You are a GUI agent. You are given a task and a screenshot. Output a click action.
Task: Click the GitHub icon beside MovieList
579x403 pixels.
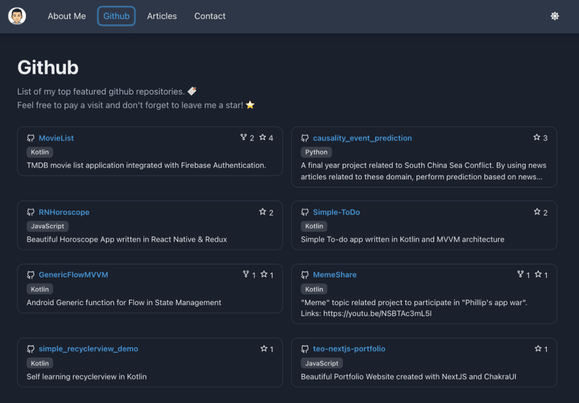31,138
